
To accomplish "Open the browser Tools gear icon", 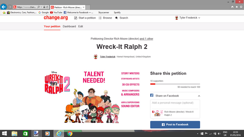I will 241,7.
